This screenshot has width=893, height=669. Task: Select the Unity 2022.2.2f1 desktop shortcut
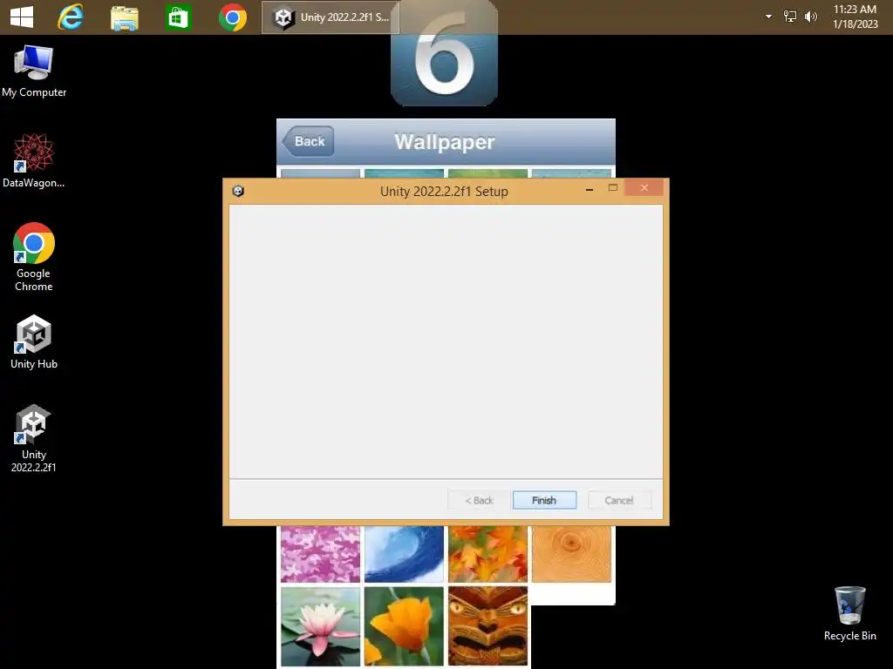pyautogui.click(x=34, y=439)
